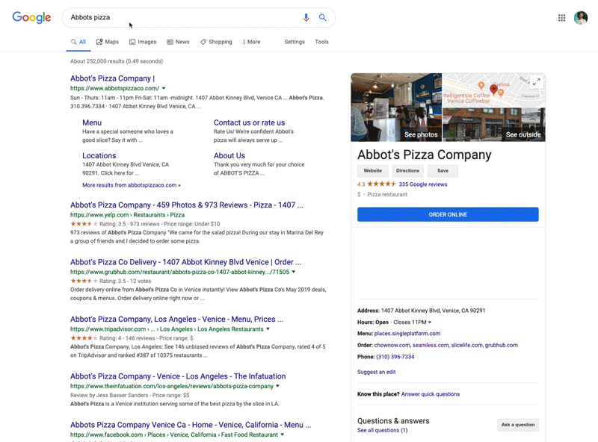Screen dimensions: 598x442
Task: Expand the map in the knowledge panel
Action: (x=535, y=82)
